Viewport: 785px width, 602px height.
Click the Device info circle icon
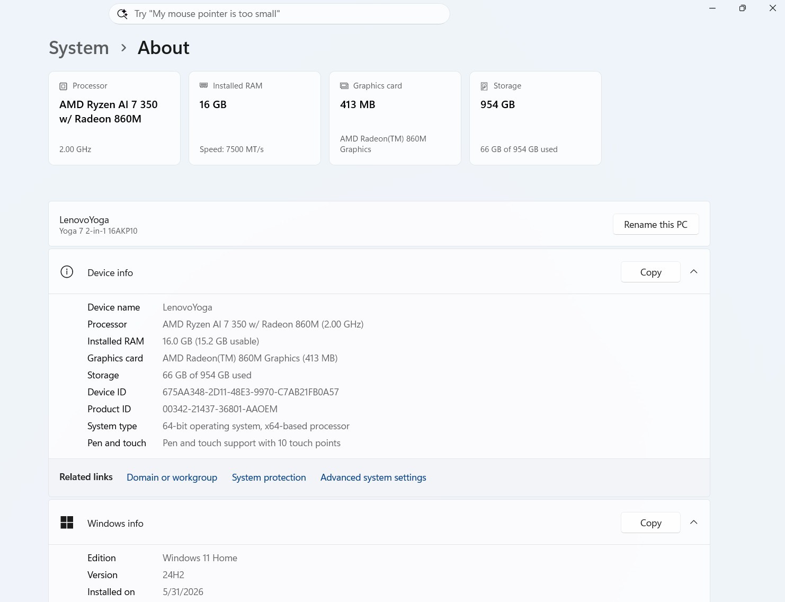67,272
